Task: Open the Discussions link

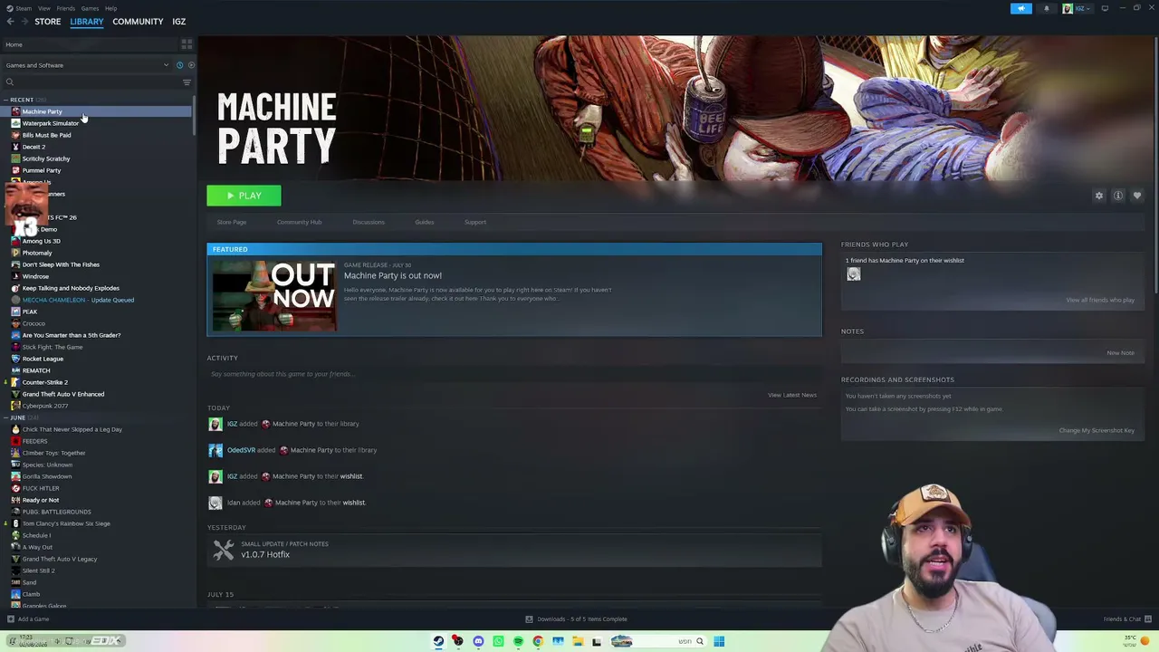Action: coord(369,222)
